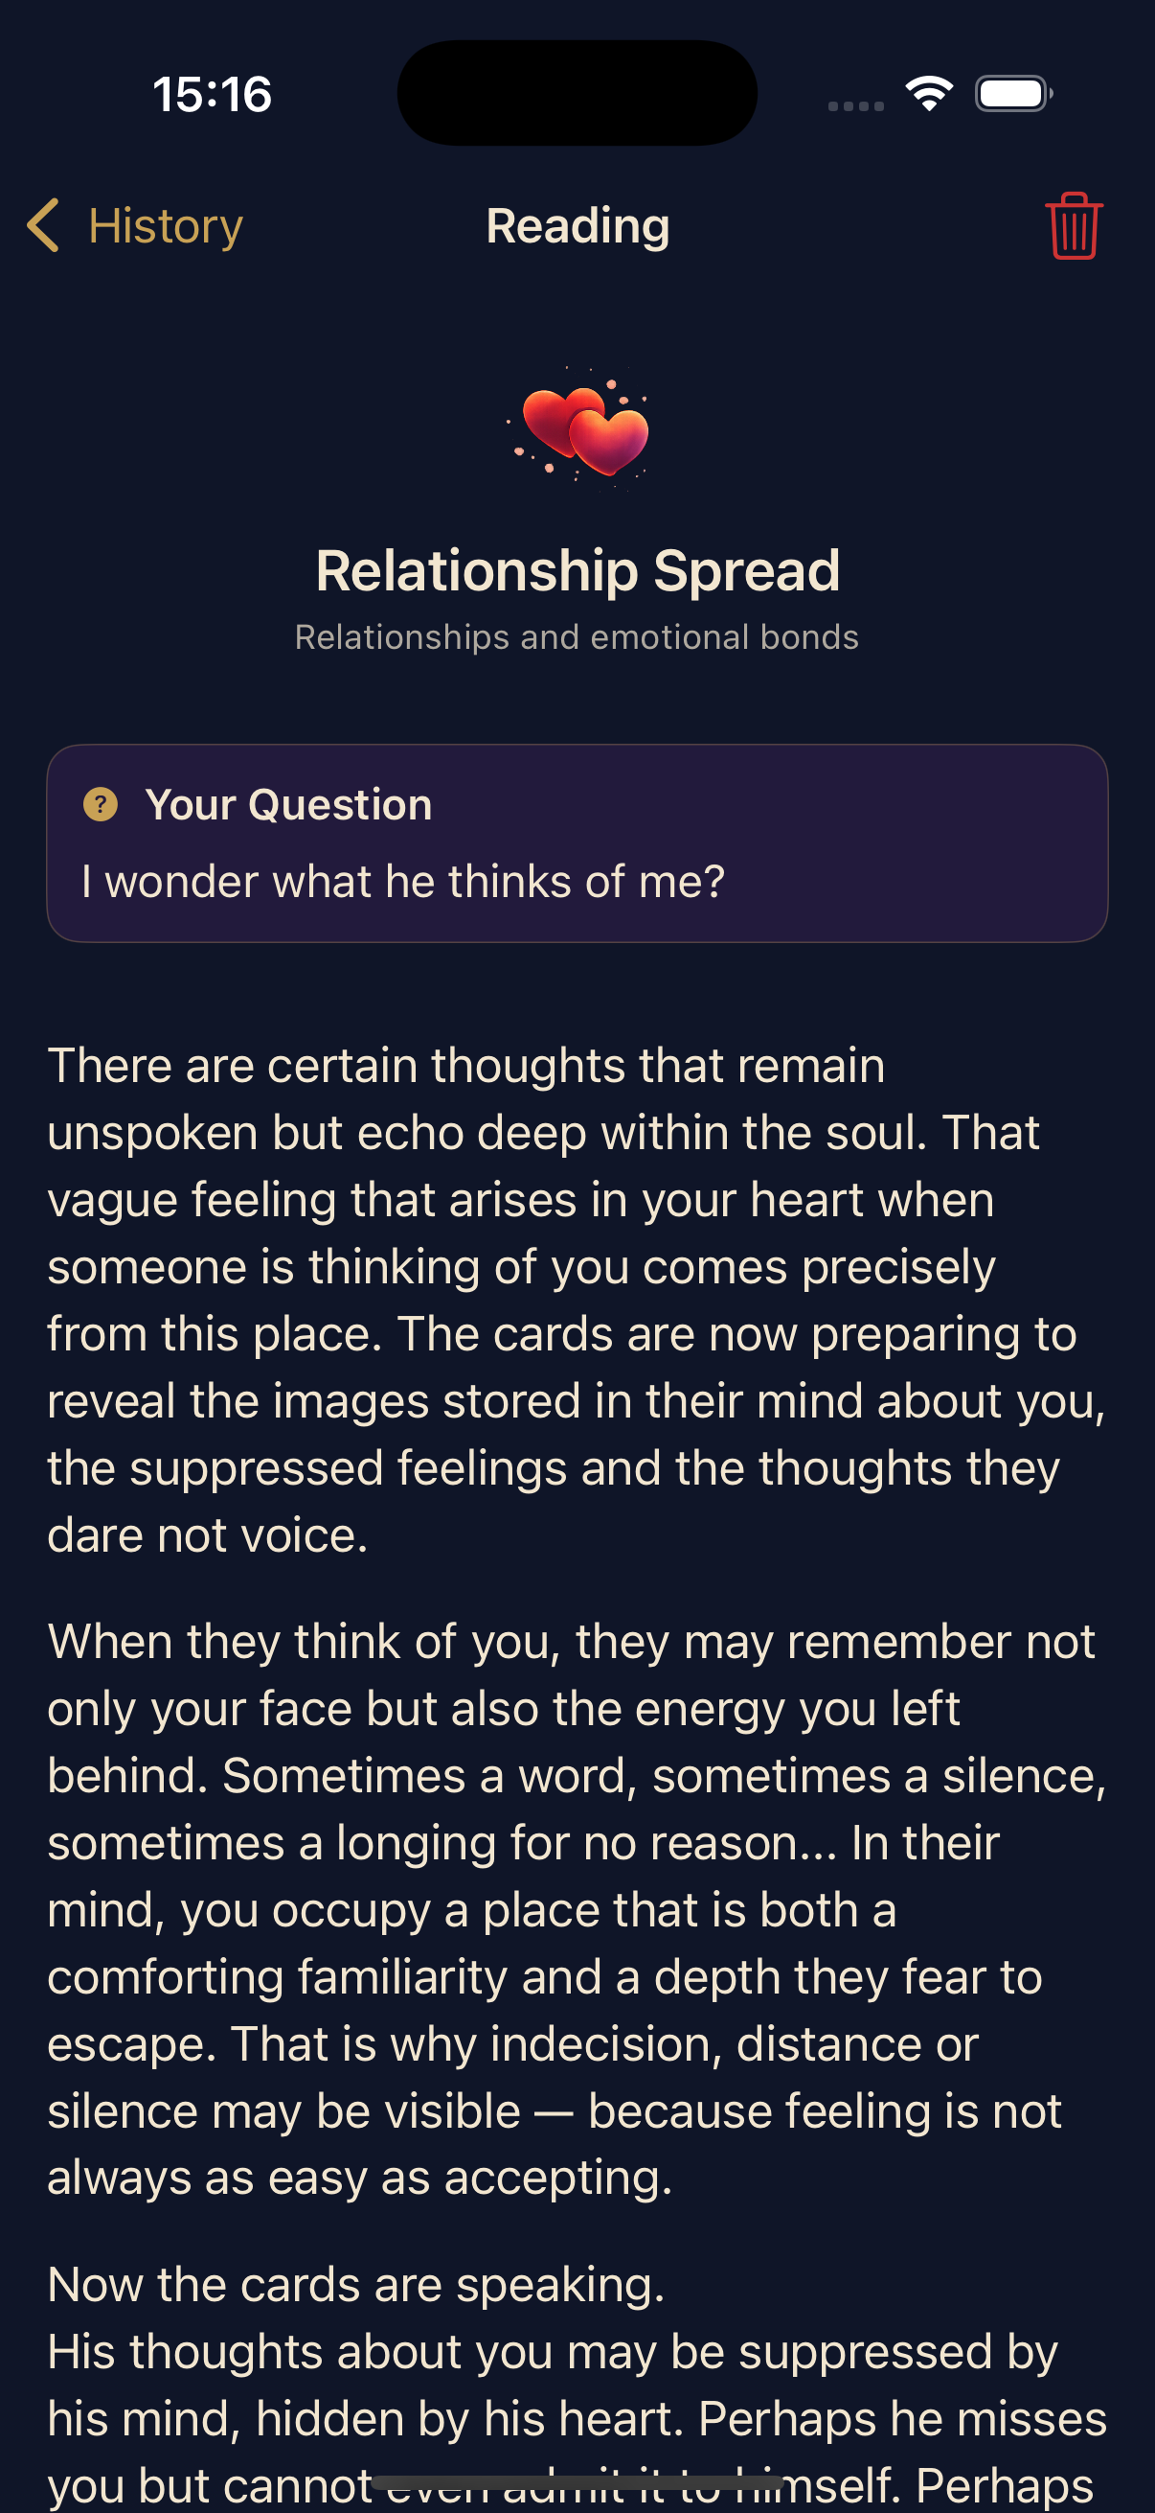1155x2513 pixels.
Task: Tap the battery indicator icon
Action: pos(1012,94)
